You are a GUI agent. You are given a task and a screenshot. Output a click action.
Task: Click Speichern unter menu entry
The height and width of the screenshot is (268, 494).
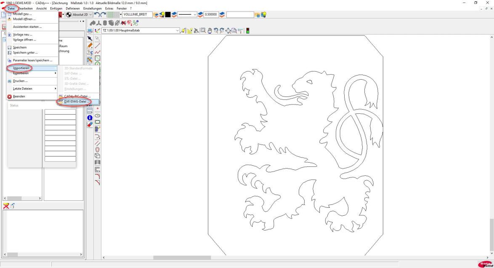(x=32, y=53)
